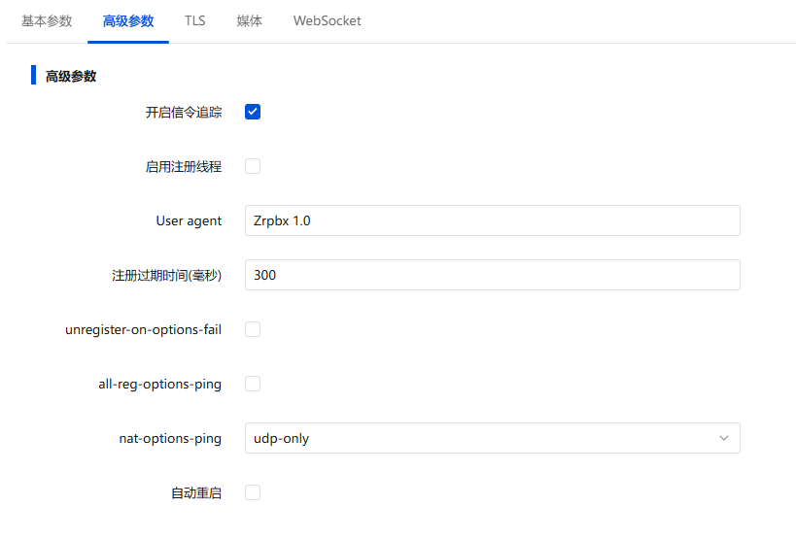Click the nat-options-ping label text

click(163, 438)
